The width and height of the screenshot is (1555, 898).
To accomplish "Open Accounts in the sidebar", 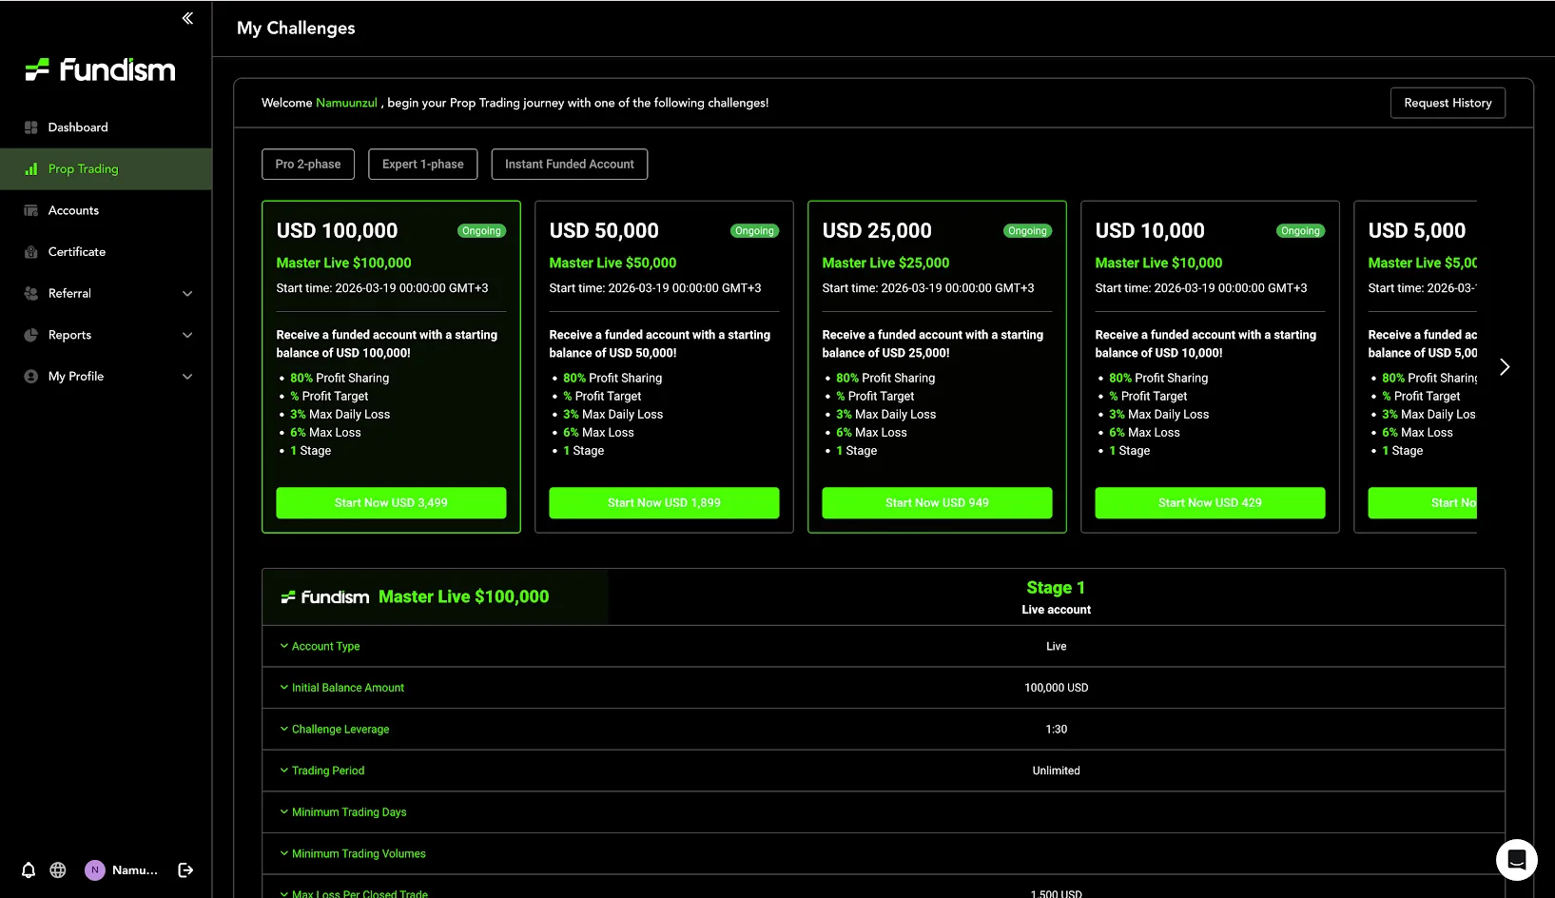I will 73,210.
